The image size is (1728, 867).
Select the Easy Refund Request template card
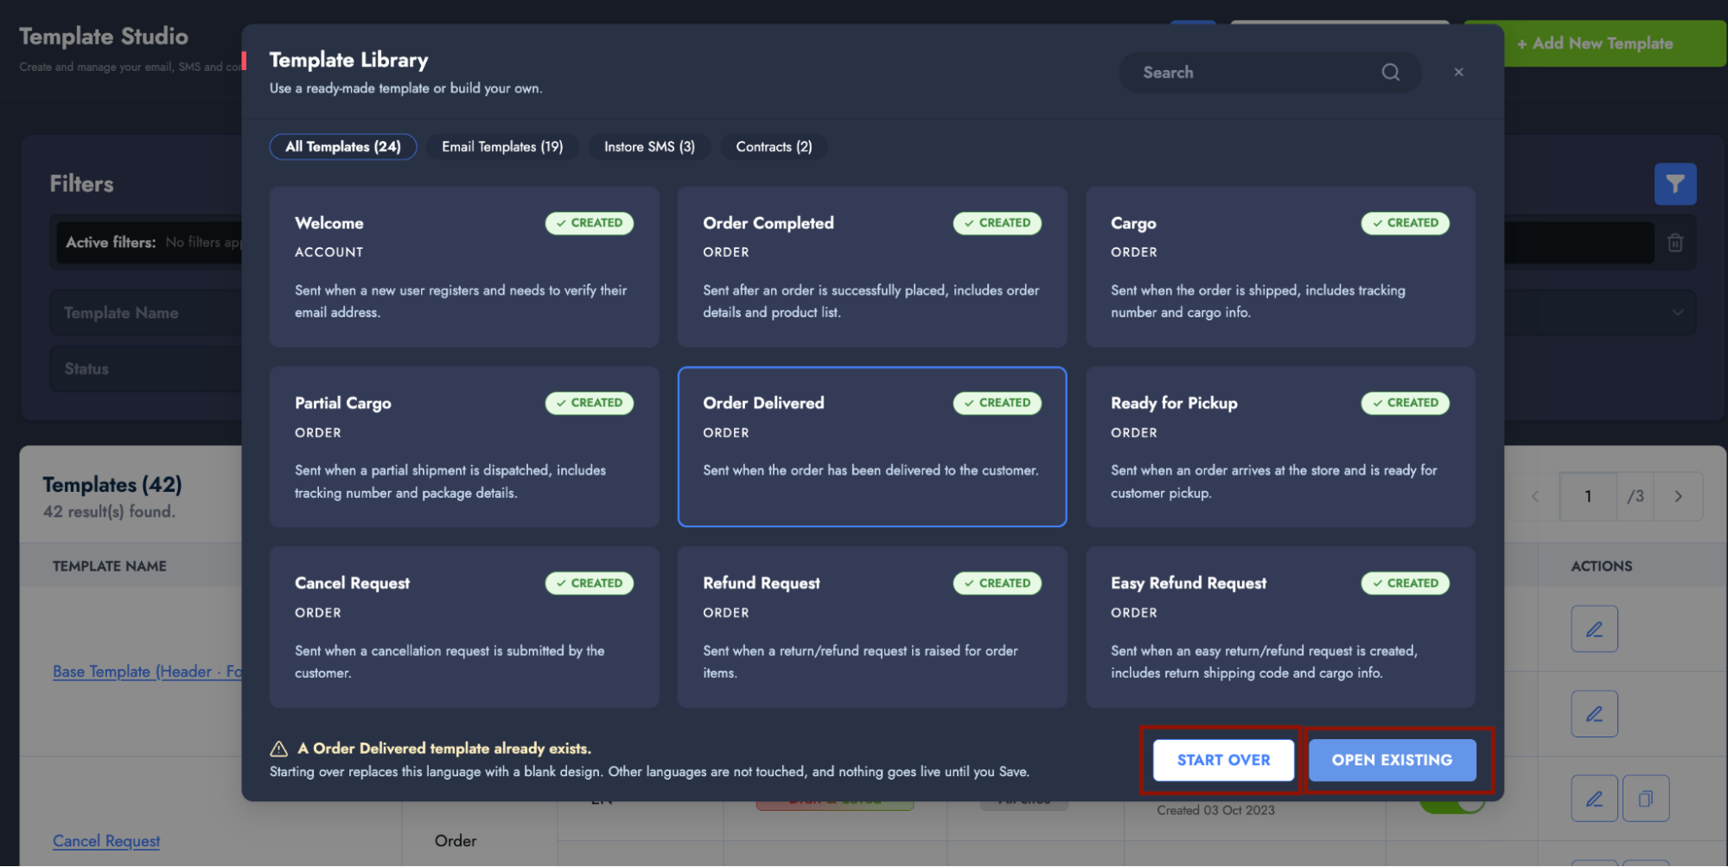1280,628
